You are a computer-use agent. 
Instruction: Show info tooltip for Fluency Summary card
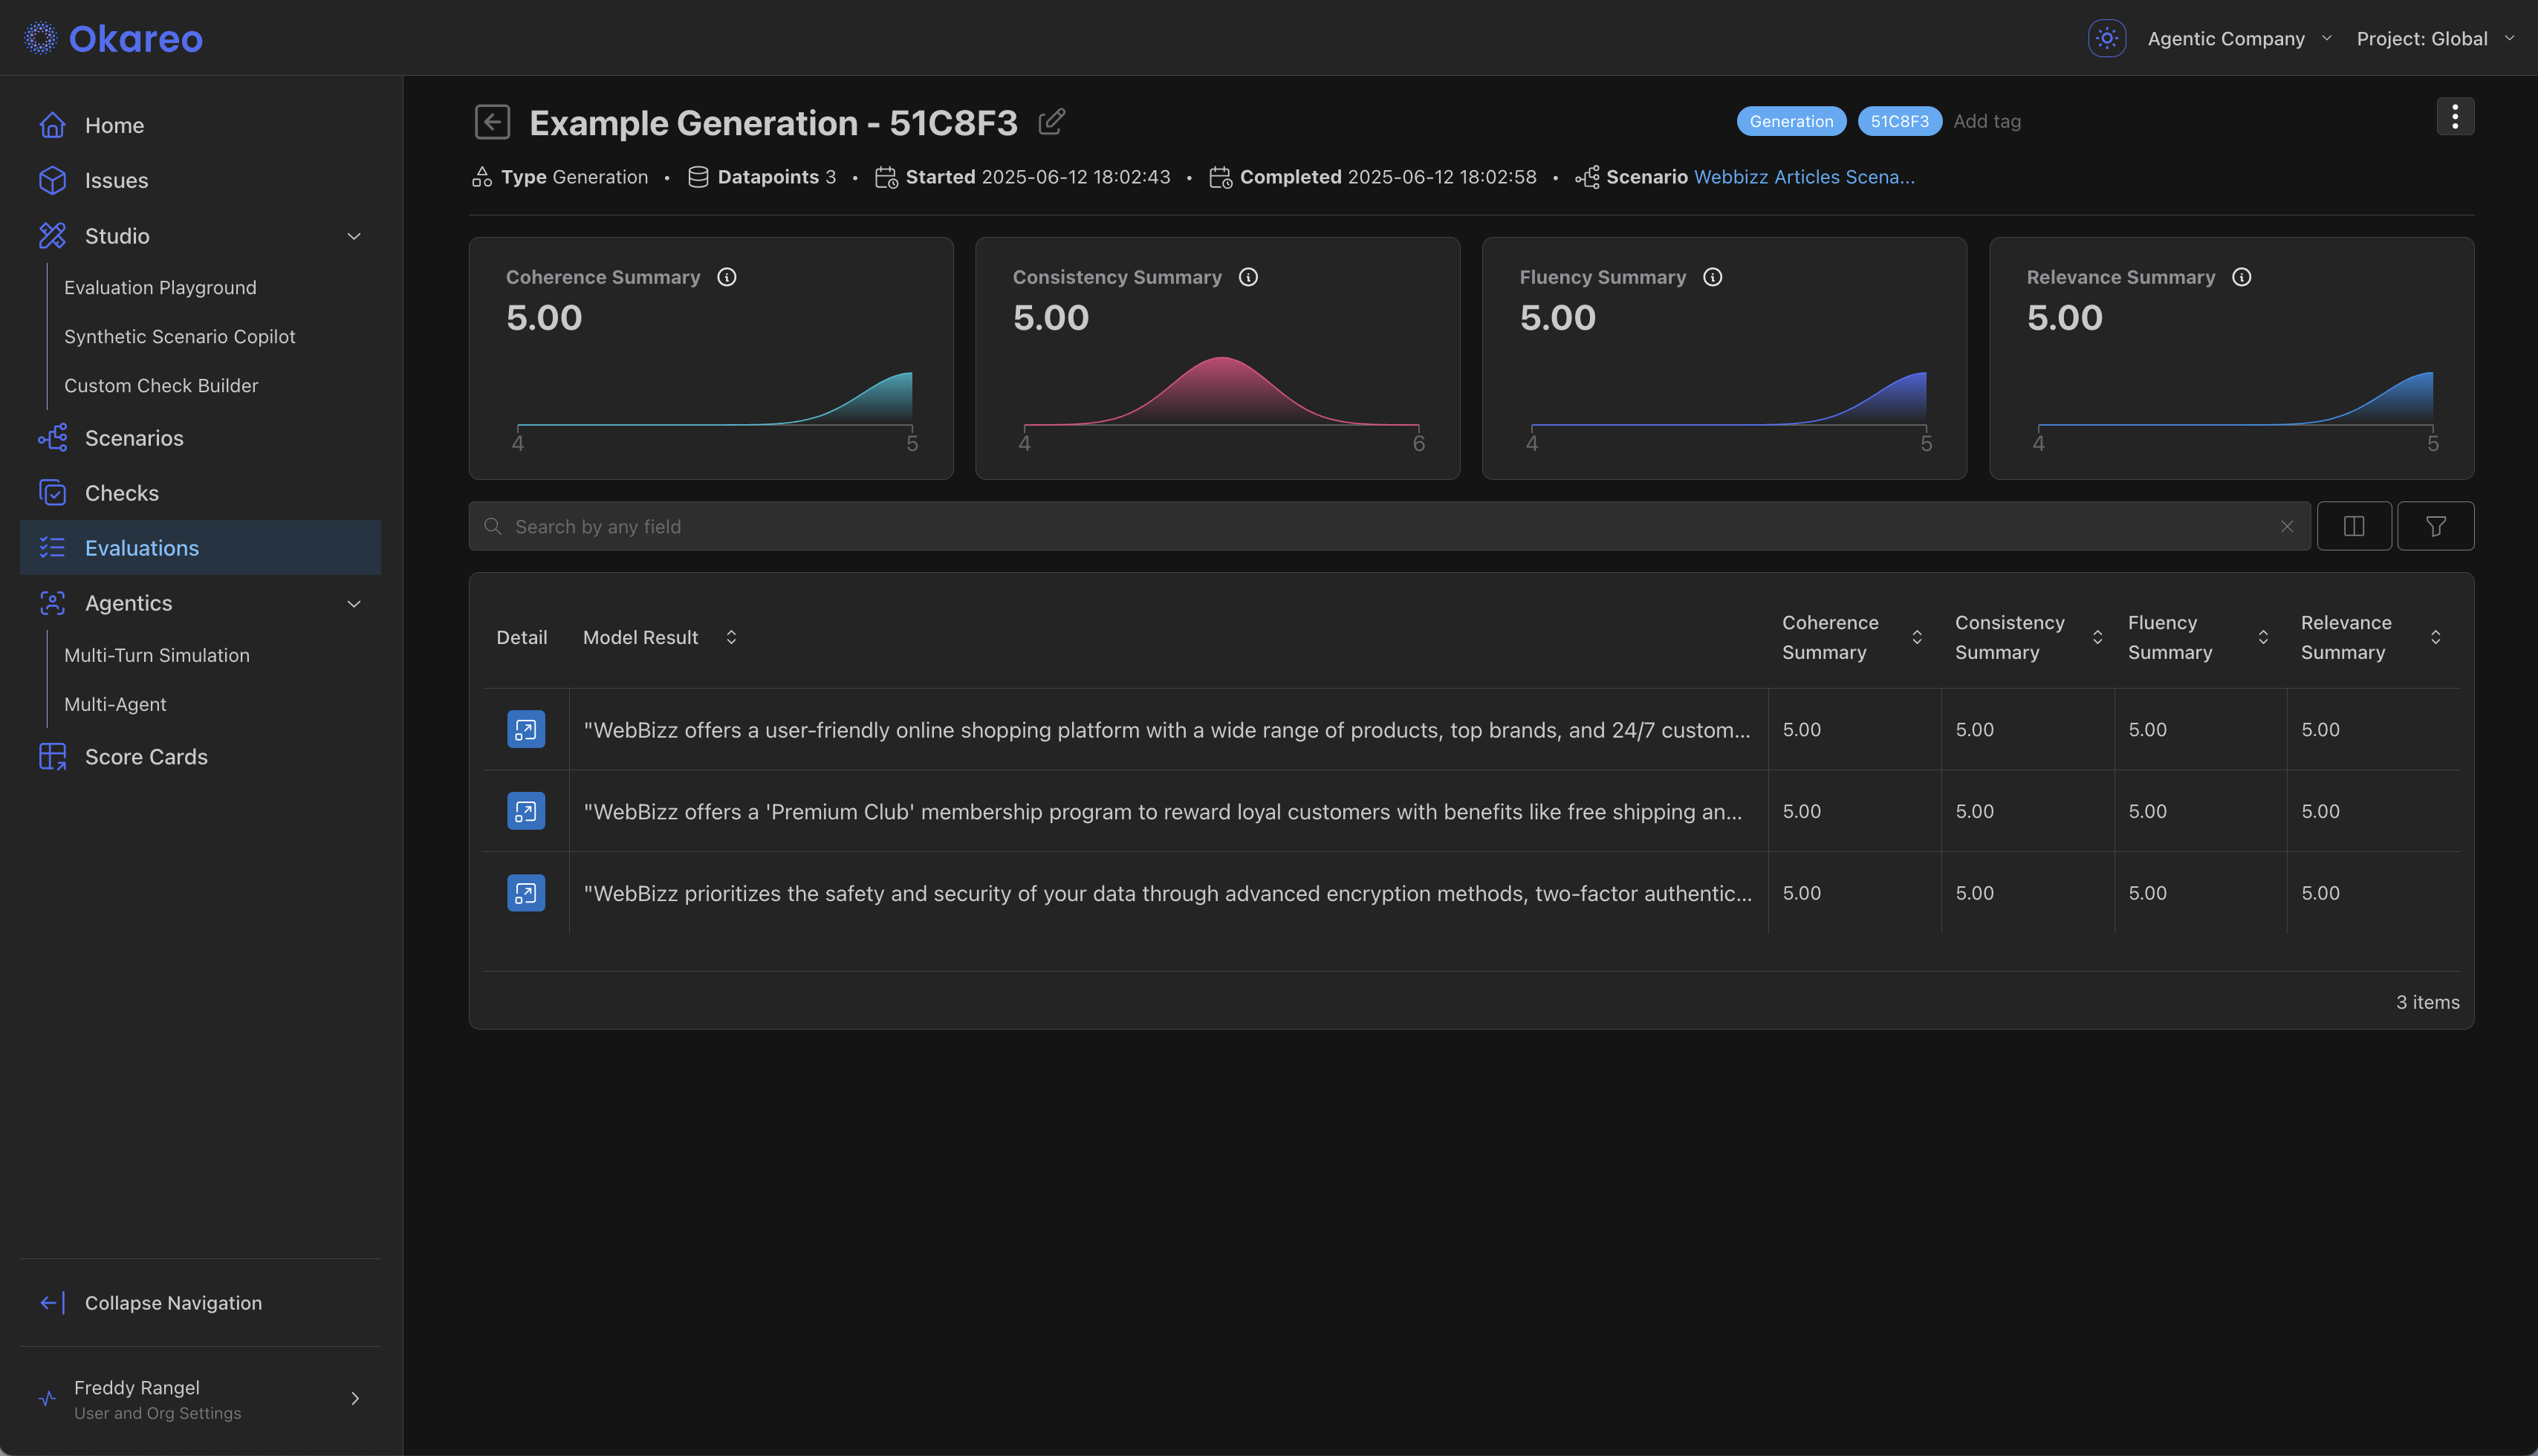click(x=1713, y=277)
